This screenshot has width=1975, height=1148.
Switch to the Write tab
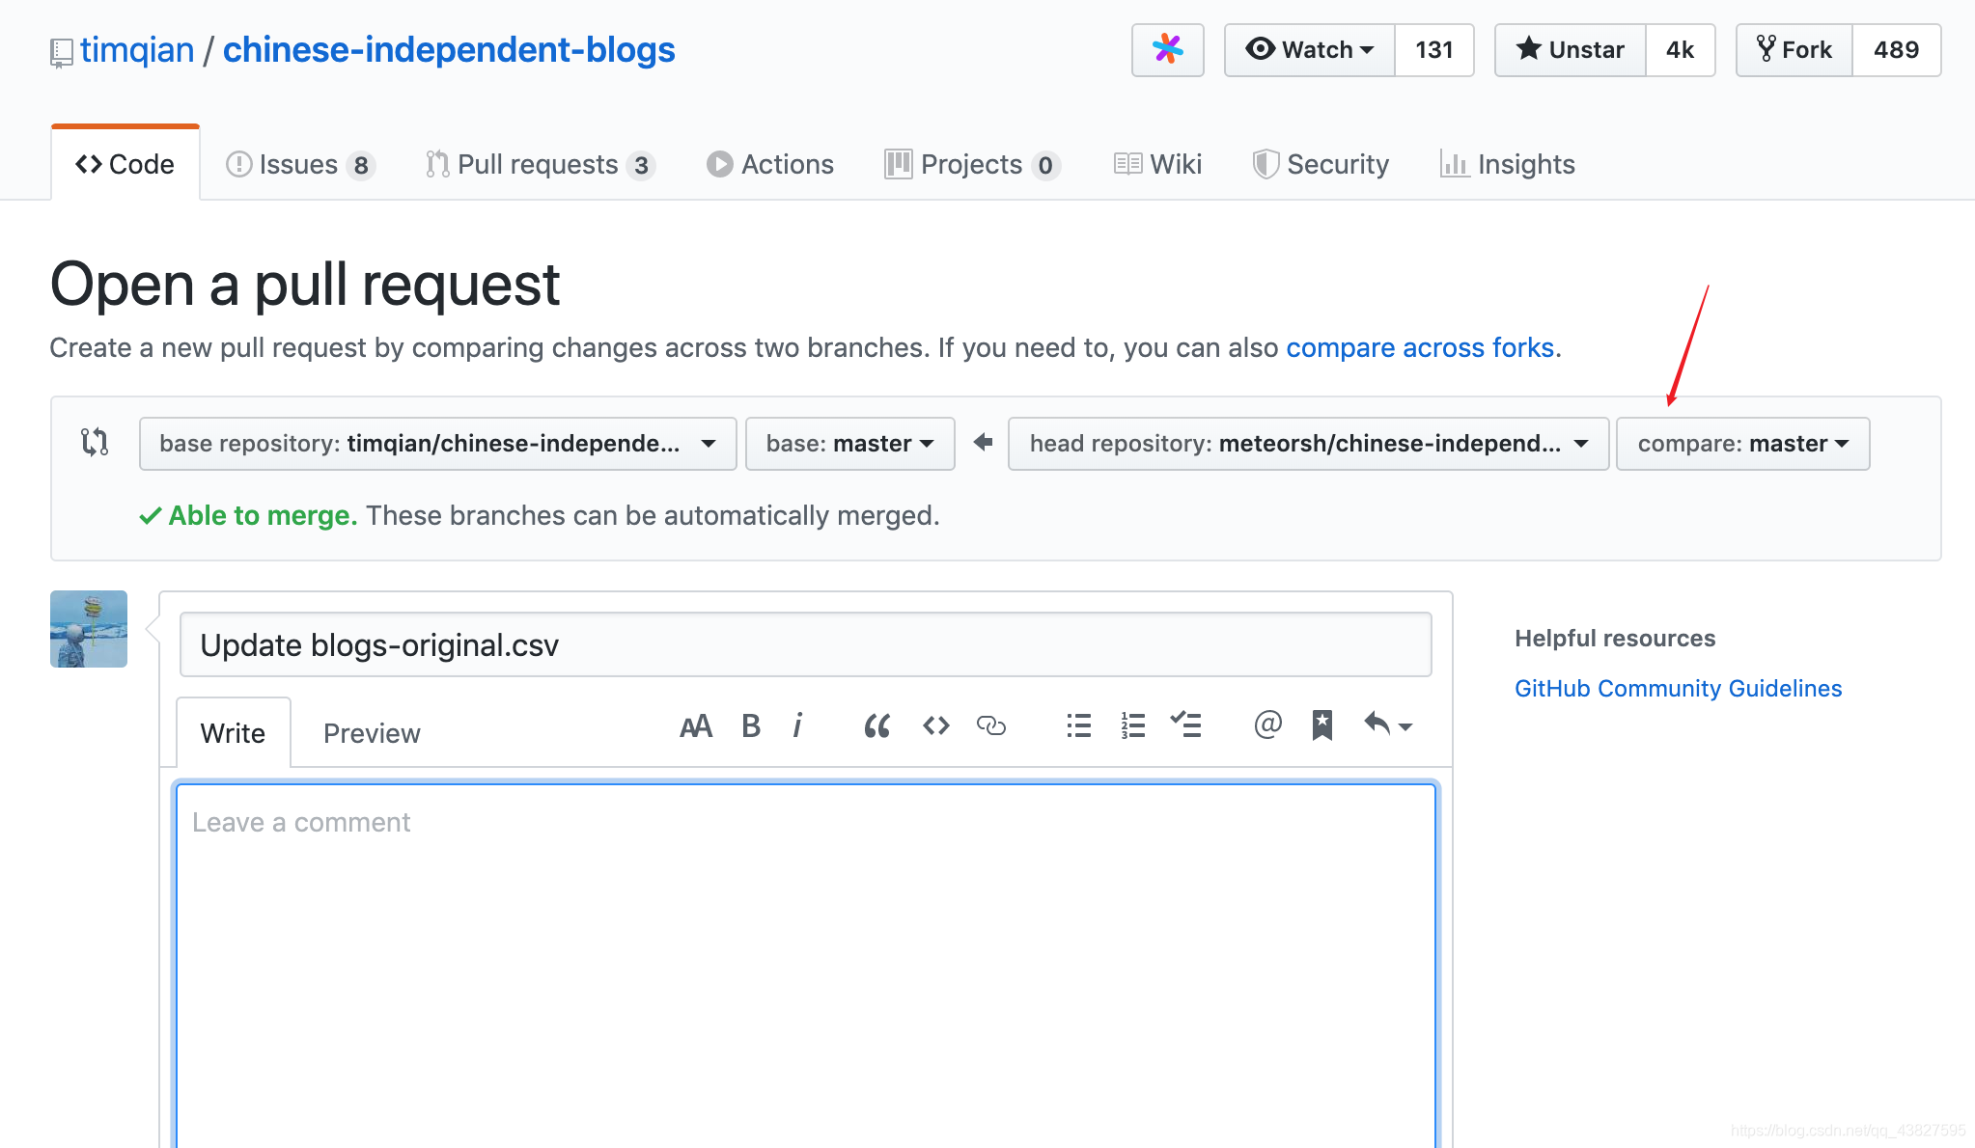point(233,733)
